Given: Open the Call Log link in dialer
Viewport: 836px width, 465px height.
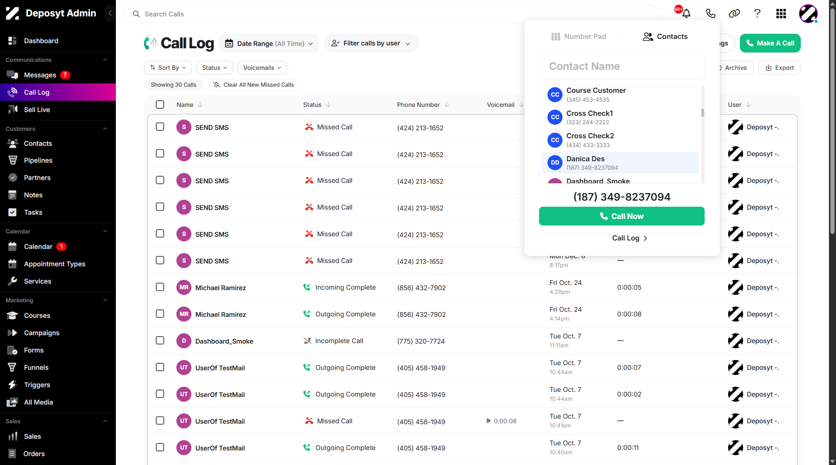Looking at the screenshot, I should (630, 238).
